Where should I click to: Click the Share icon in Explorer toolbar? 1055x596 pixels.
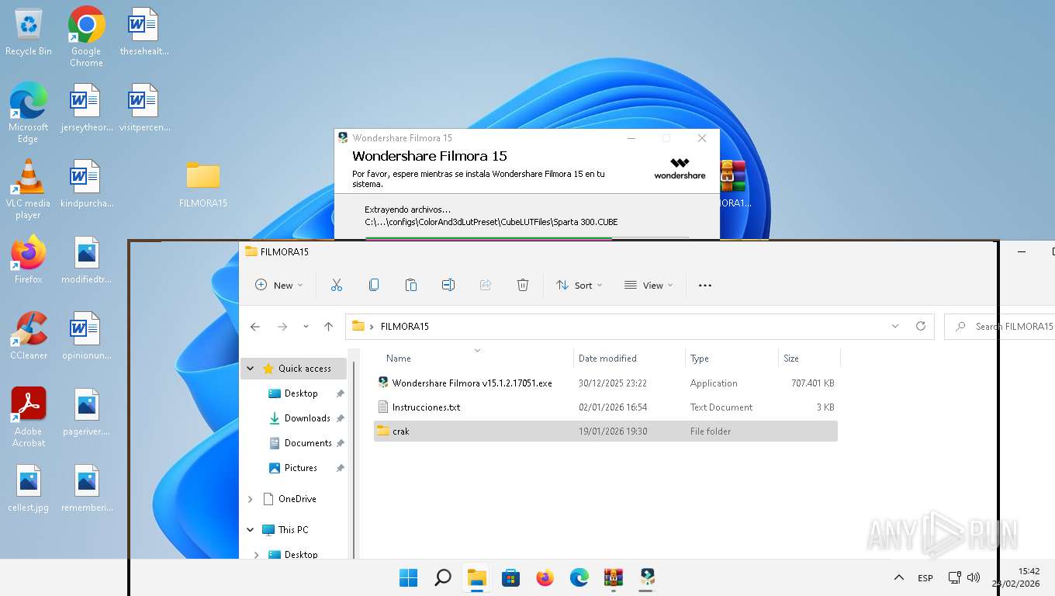(486, 285)
